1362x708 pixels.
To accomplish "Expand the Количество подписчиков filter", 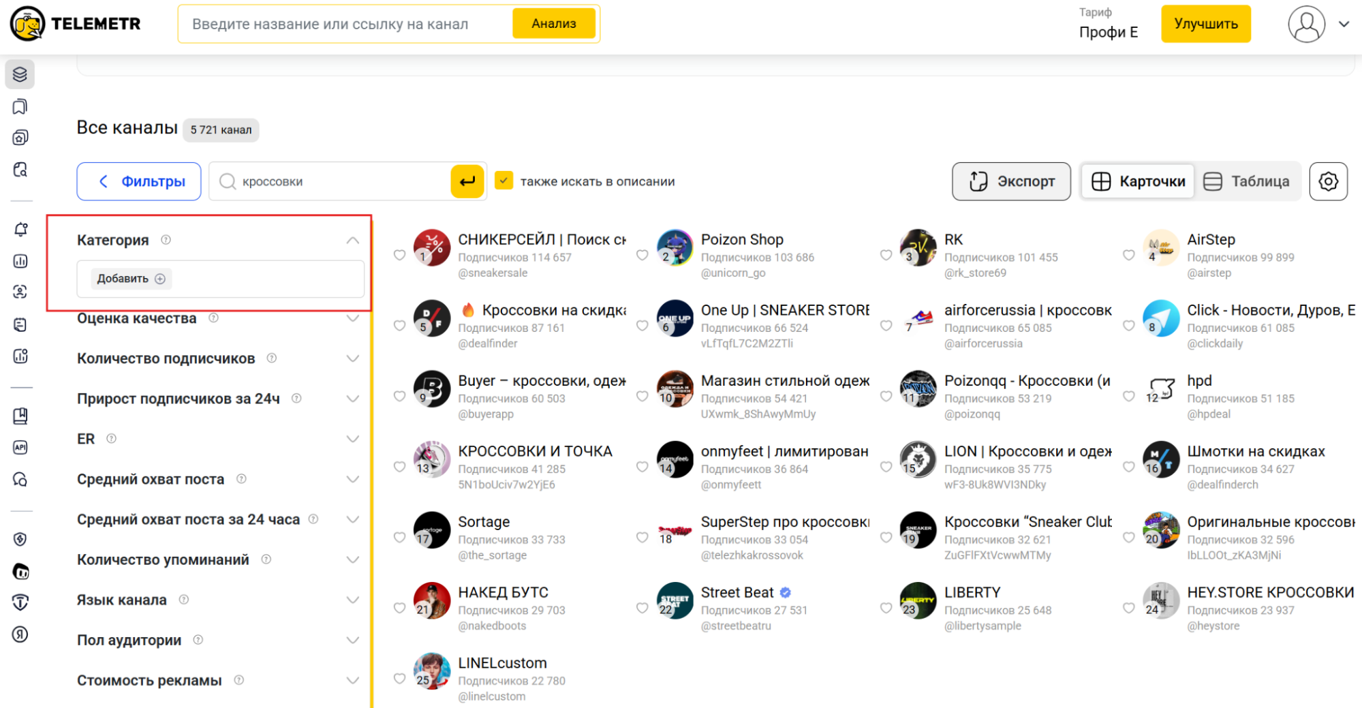I will click(352, 358).
